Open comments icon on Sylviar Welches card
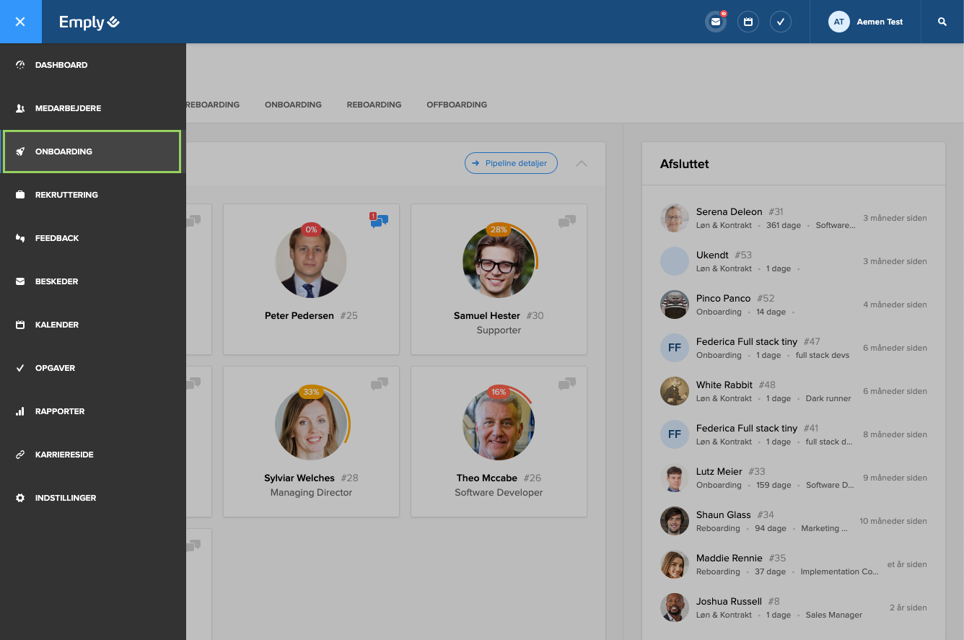 tap(379, 384)
